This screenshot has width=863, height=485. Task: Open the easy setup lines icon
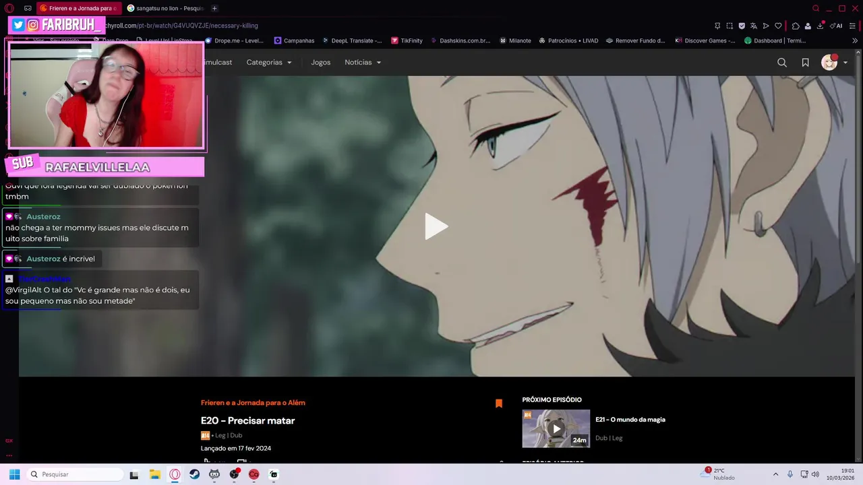pyautogui.click(x=853, y=26)
